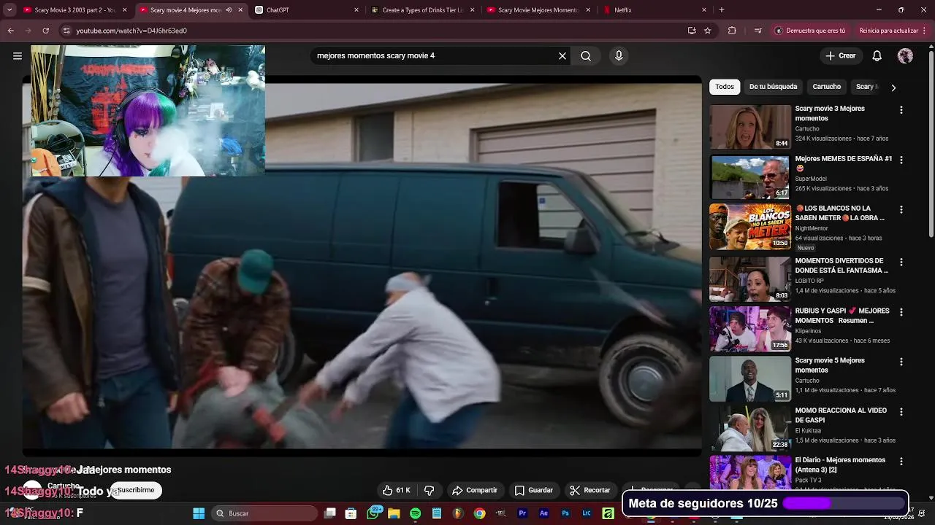
Task: Click the Crear button
Action: point(841,56)
